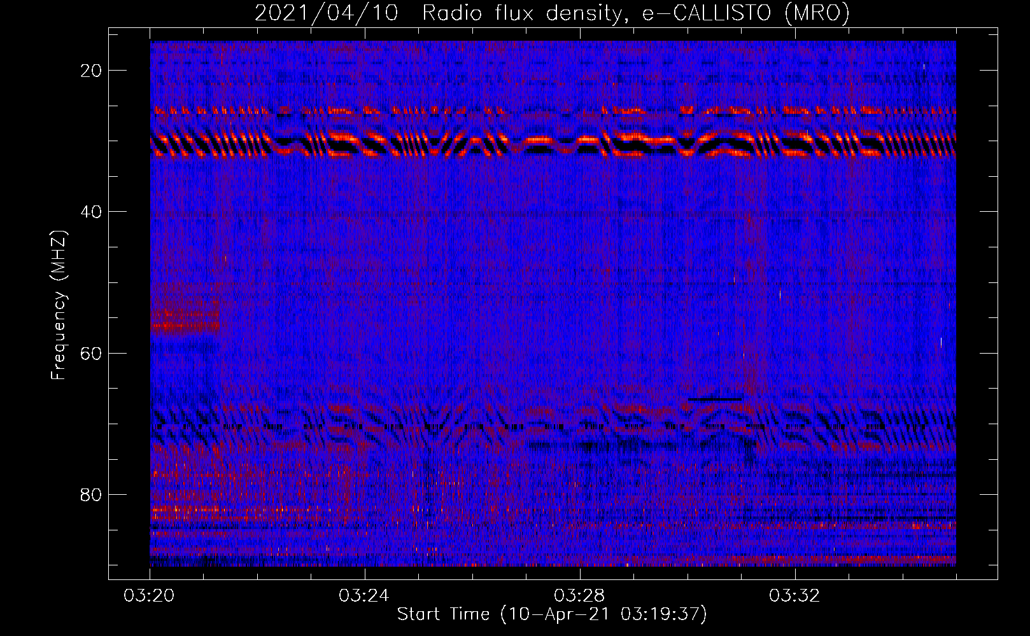Click the 'Frequency (MHZ)' axis label
The height and width of the screenshot is (636, 1030).
coord(59,305)
